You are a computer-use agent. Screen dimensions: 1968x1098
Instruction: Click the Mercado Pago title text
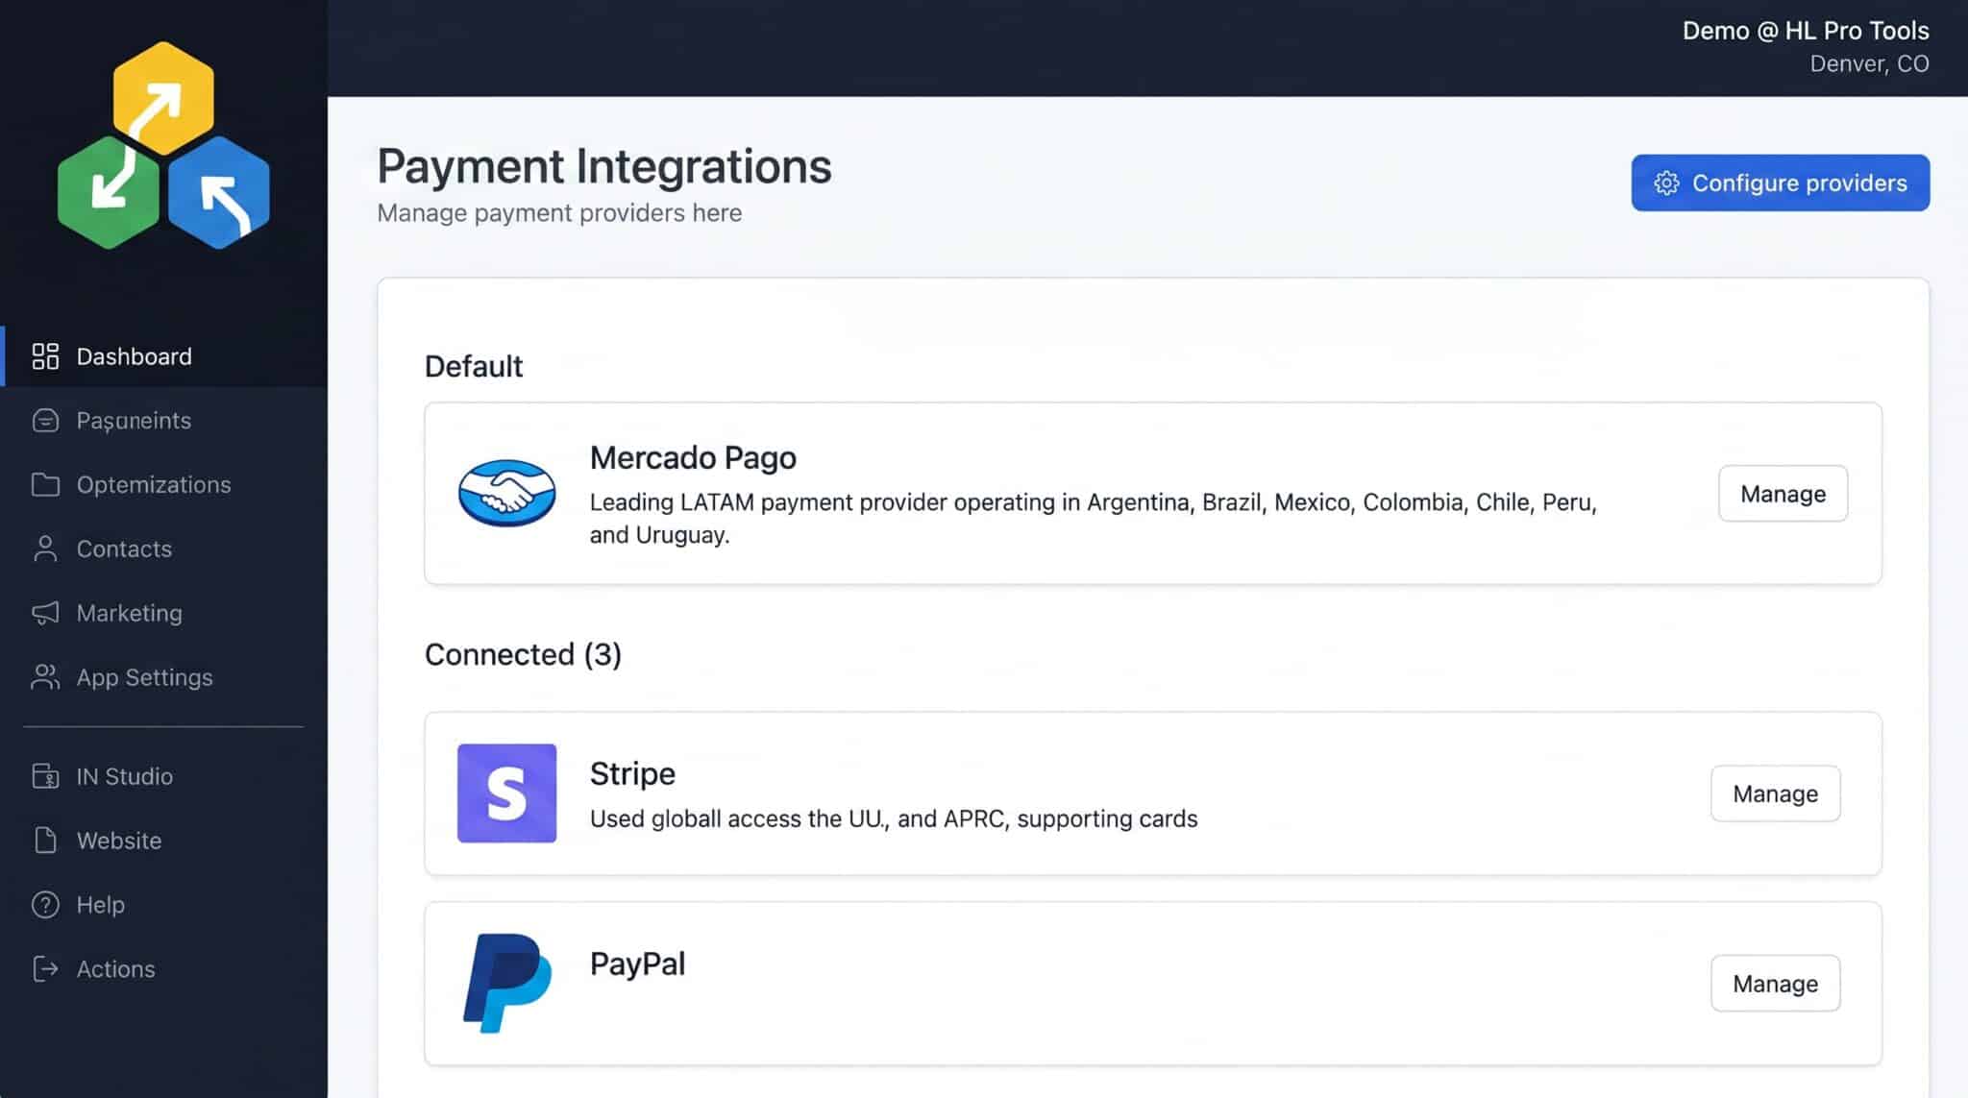point(693,457)
